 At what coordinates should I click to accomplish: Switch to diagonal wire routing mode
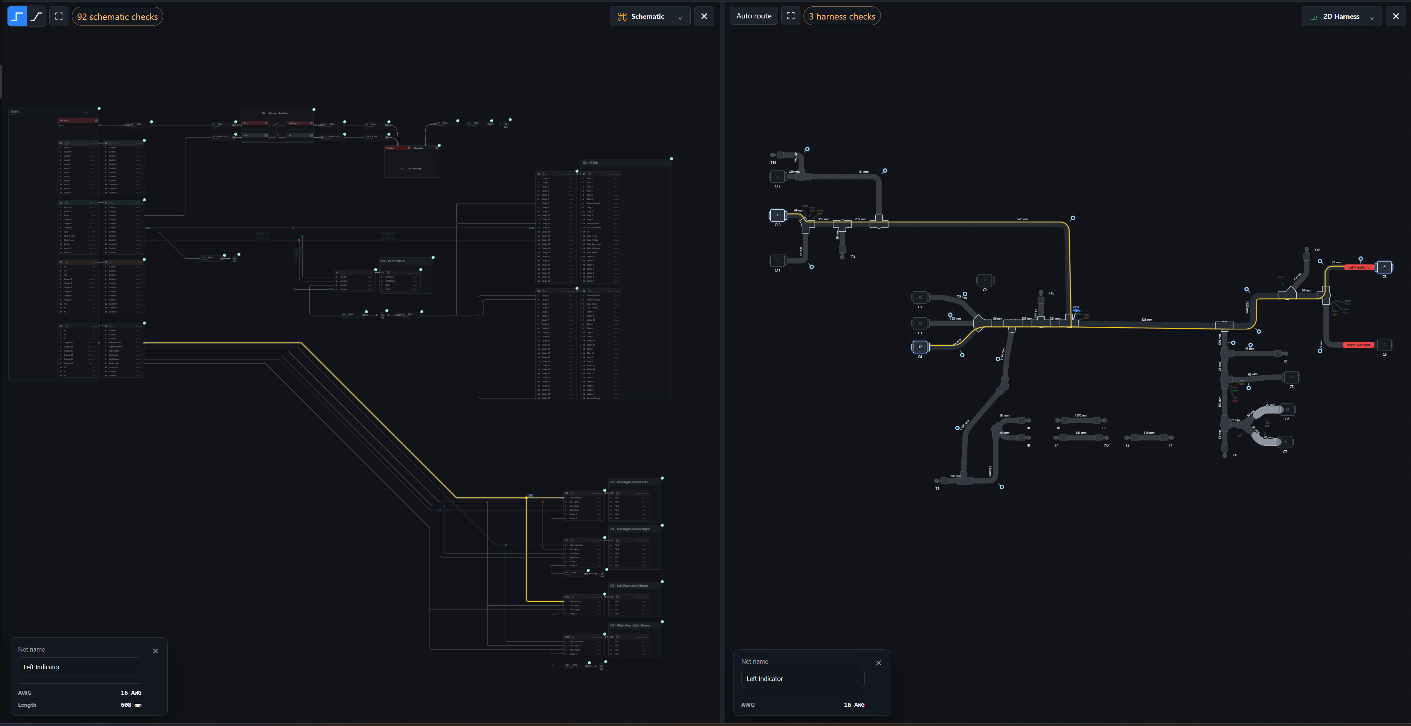click(37, 17)
